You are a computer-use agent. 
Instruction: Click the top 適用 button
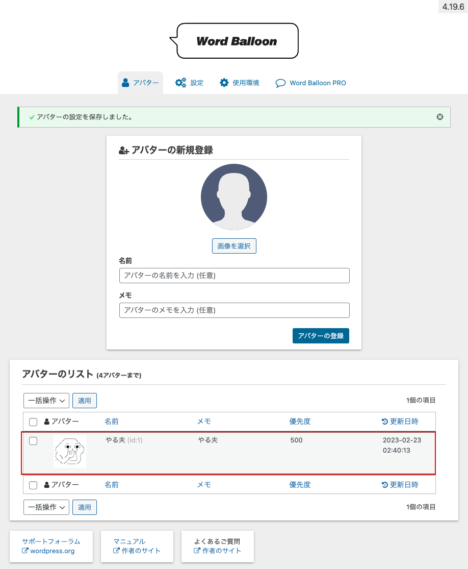tap(85, 401)
